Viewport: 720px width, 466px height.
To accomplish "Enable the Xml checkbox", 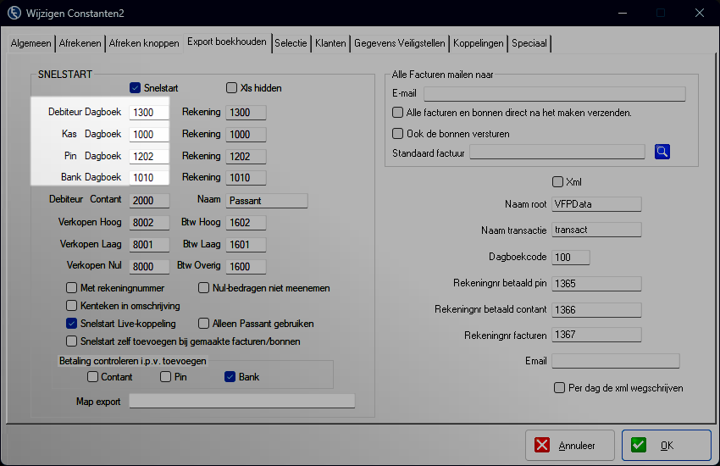I will click(x=557, y=182).
